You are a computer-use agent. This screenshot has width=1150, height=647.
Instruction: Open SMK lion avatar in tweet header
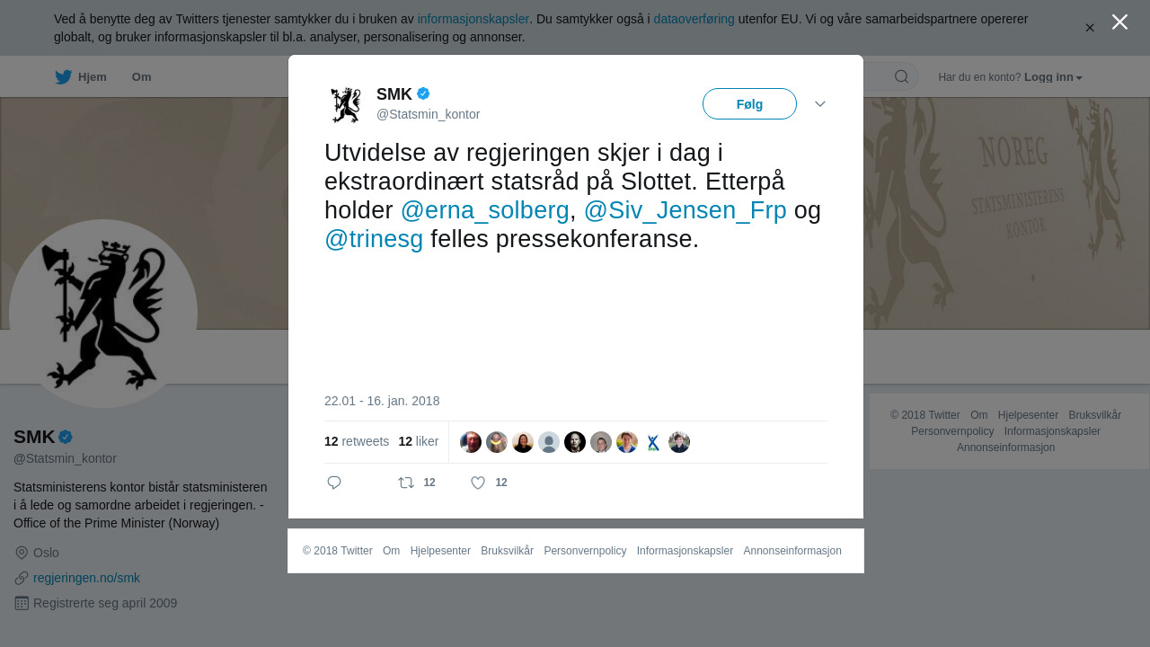346,104
